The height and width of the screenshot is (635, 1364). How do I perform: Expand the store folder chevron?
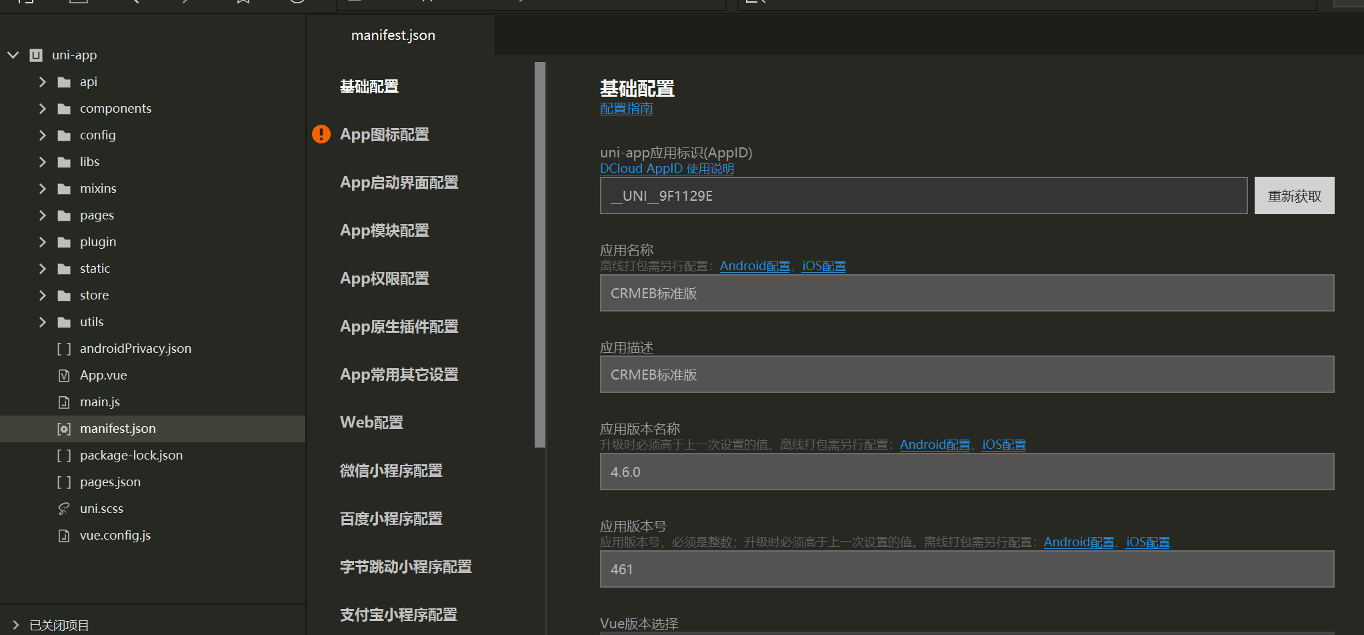click(42, 295)
